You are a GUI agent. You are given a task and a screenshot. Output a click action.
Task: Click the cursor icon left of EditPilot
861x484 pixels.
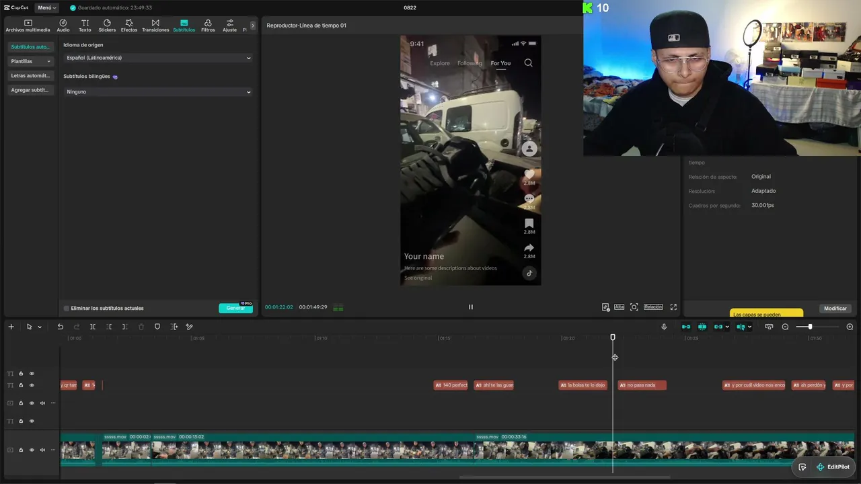802,467
